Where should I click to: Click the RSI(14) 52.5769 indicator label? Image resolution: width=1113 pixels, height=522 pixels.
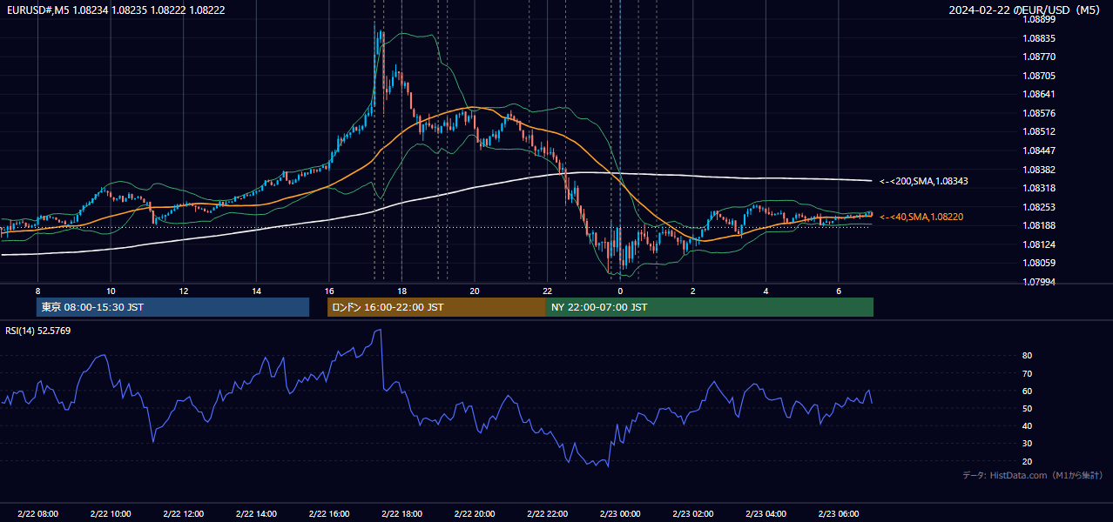coord(38,331)
